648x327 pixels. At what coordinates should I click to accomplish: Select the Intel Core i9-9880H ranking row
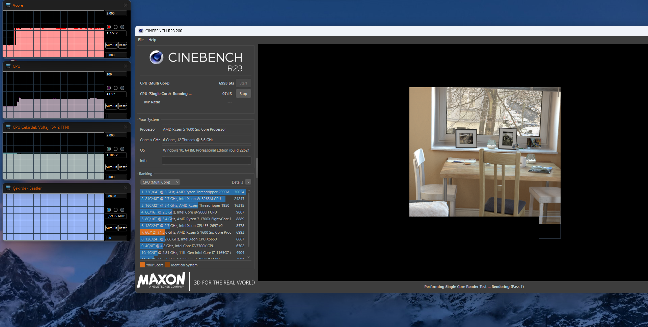pos(193,212)
